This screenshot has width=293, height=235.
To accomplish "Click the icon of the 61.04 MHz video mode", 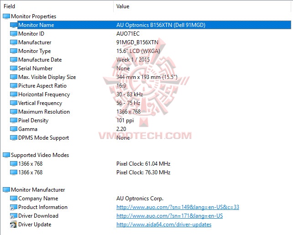I will [14, 164].
